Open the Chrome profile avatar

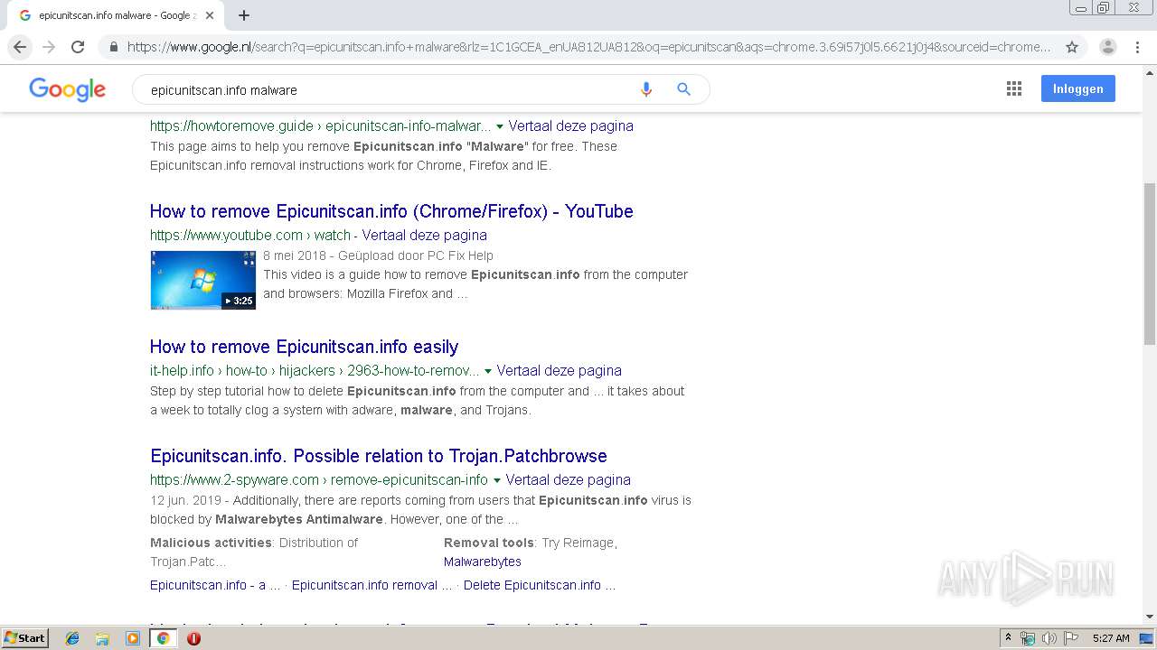[1108, 47]
